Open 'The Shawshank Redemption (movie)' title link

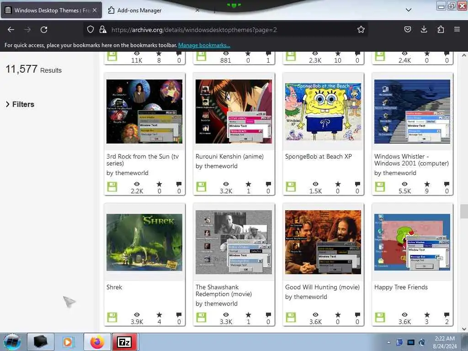[223, 290]
